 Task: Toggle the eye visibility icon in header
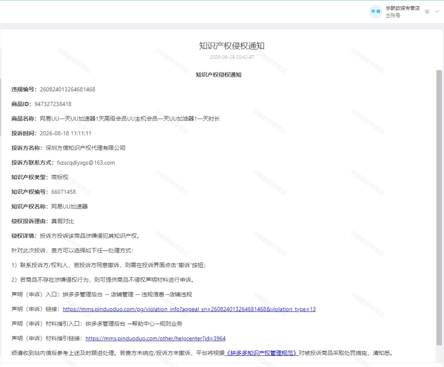click(427, 11)
